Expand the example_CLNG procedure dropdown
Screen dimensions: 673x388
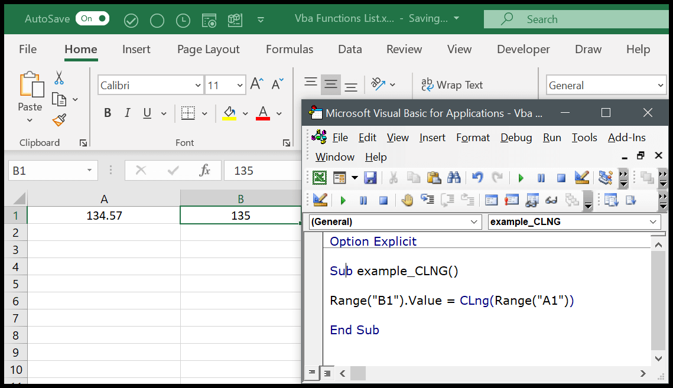pos(653,222)
